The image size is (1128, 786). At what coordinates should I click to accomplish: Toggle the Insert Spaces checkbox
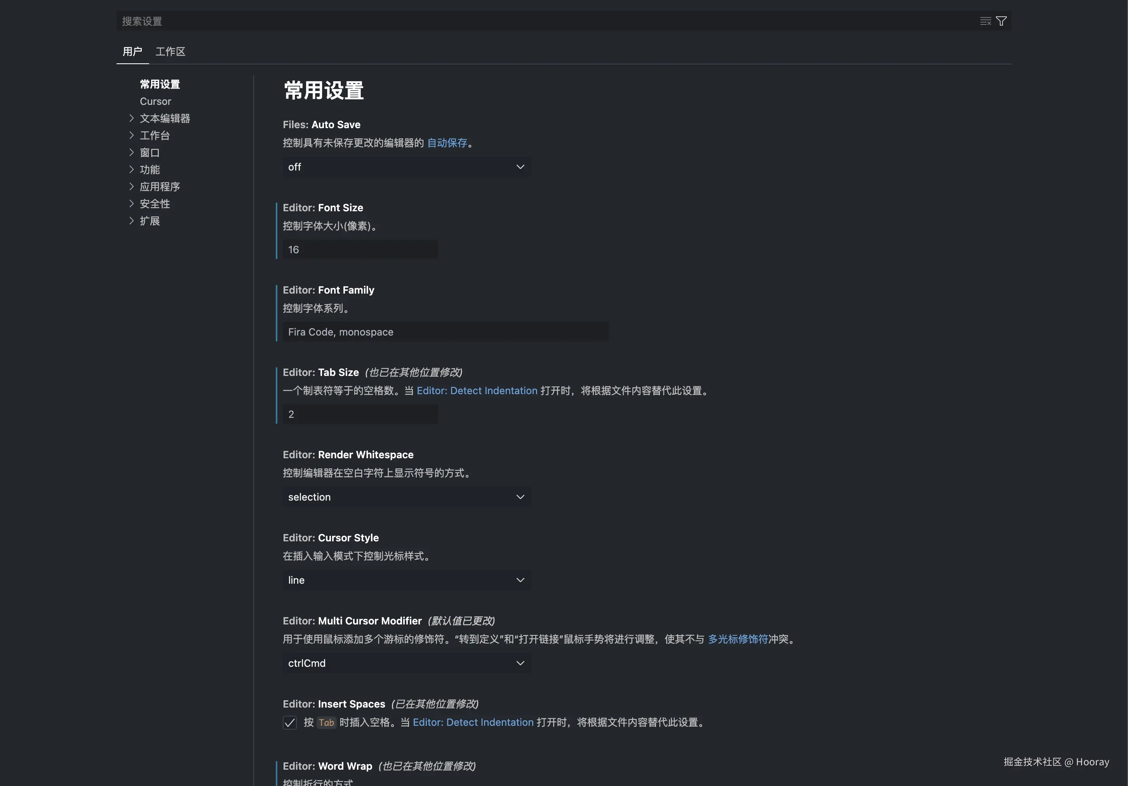point(289,722)
